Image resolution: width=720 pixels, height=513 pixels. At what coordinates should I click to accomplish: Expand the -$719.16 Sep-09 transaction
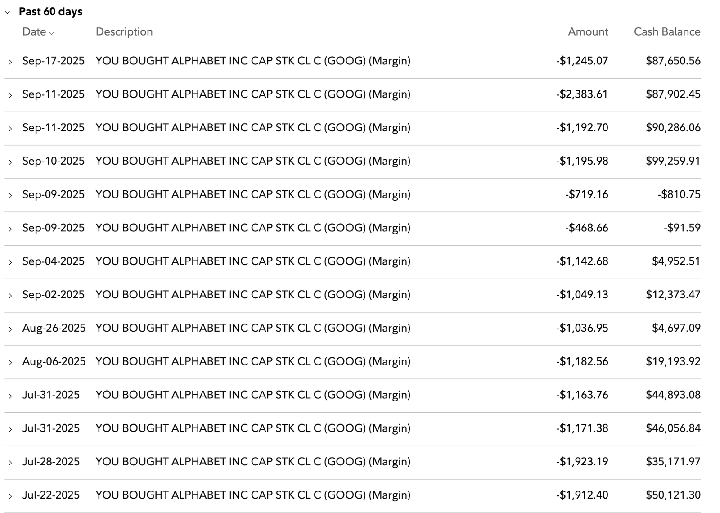(x=10, y=195)
